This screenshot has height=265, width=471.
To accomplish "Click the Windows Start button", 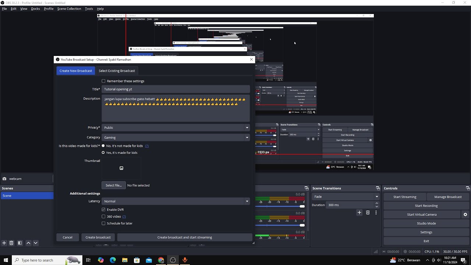I will pyautogui.click(x=6, y=260).
